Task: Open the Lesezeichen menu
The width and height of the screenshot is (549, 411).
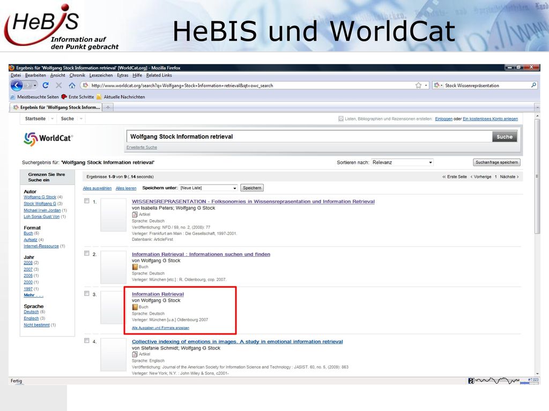Action: [101, 75]
